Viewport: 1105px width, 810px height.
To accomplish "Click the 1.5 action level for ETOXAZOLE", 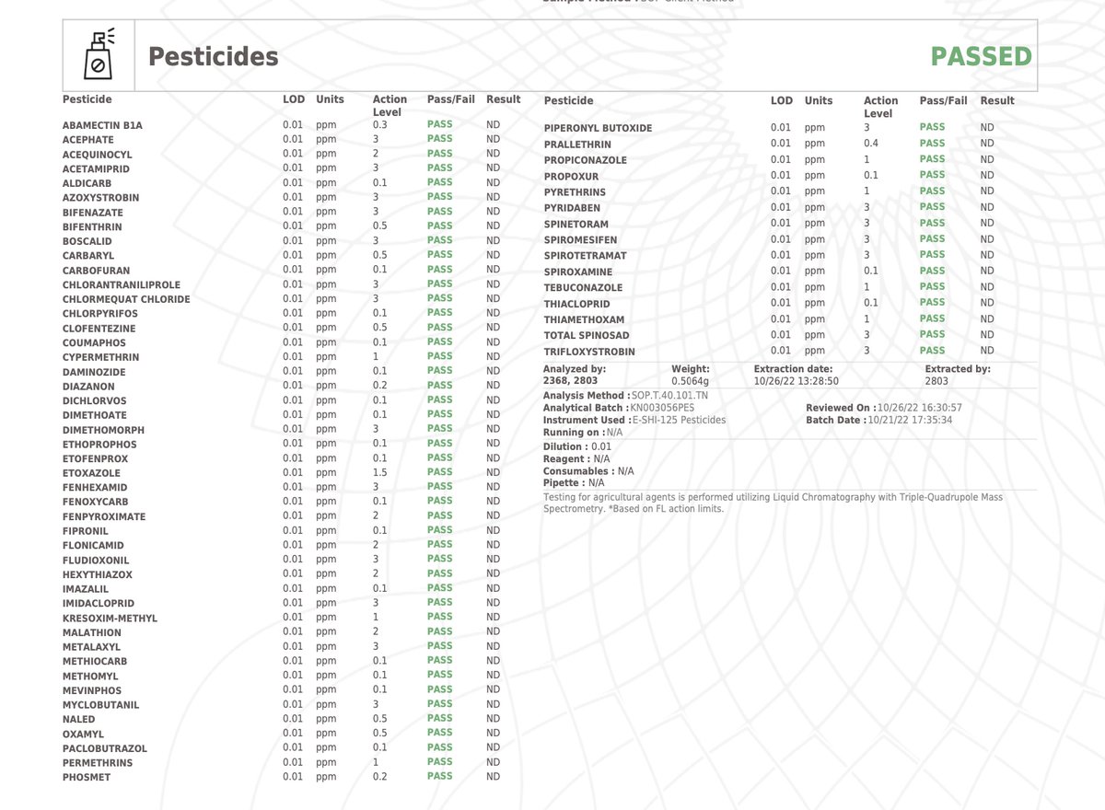I will [x=379, y=472].
